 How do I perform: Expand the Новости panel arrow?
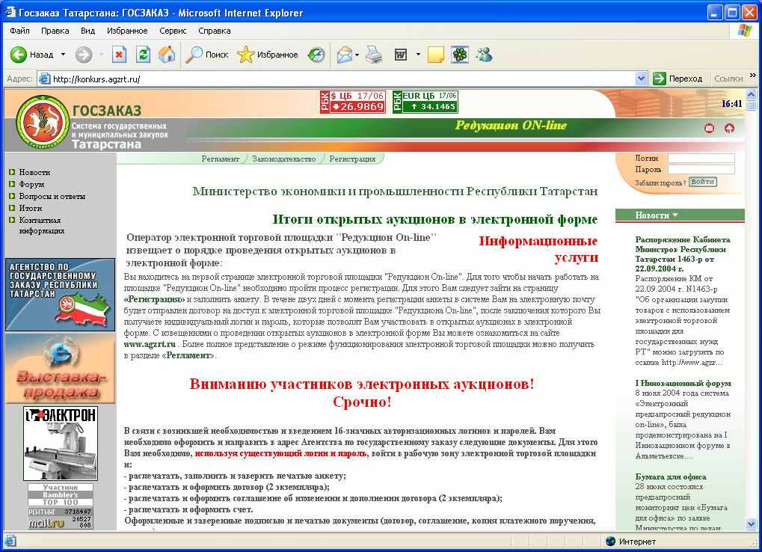(x=675, y=215)
